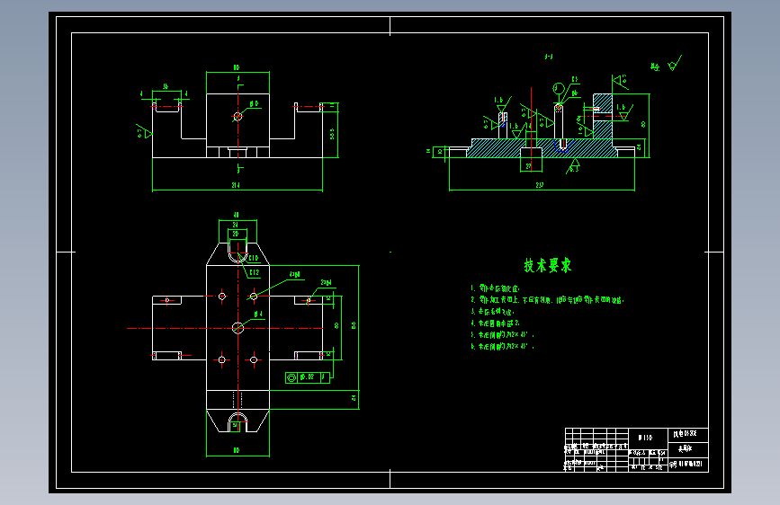Select the roughness symbol left of front view
The image size is (780, 505).
144,131
